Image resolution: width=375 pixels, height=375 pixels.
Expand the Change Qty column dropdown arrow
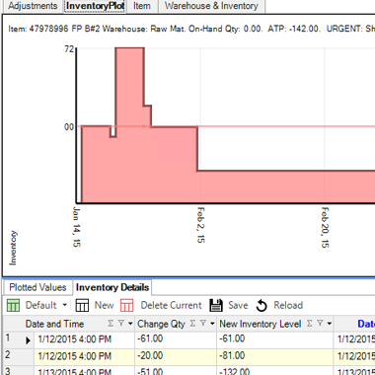pos(212,324)
